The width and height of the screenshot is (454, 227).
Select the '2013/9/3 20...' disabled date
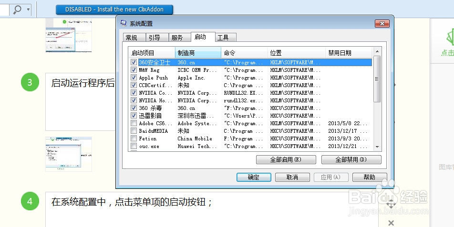coord(348,138)
